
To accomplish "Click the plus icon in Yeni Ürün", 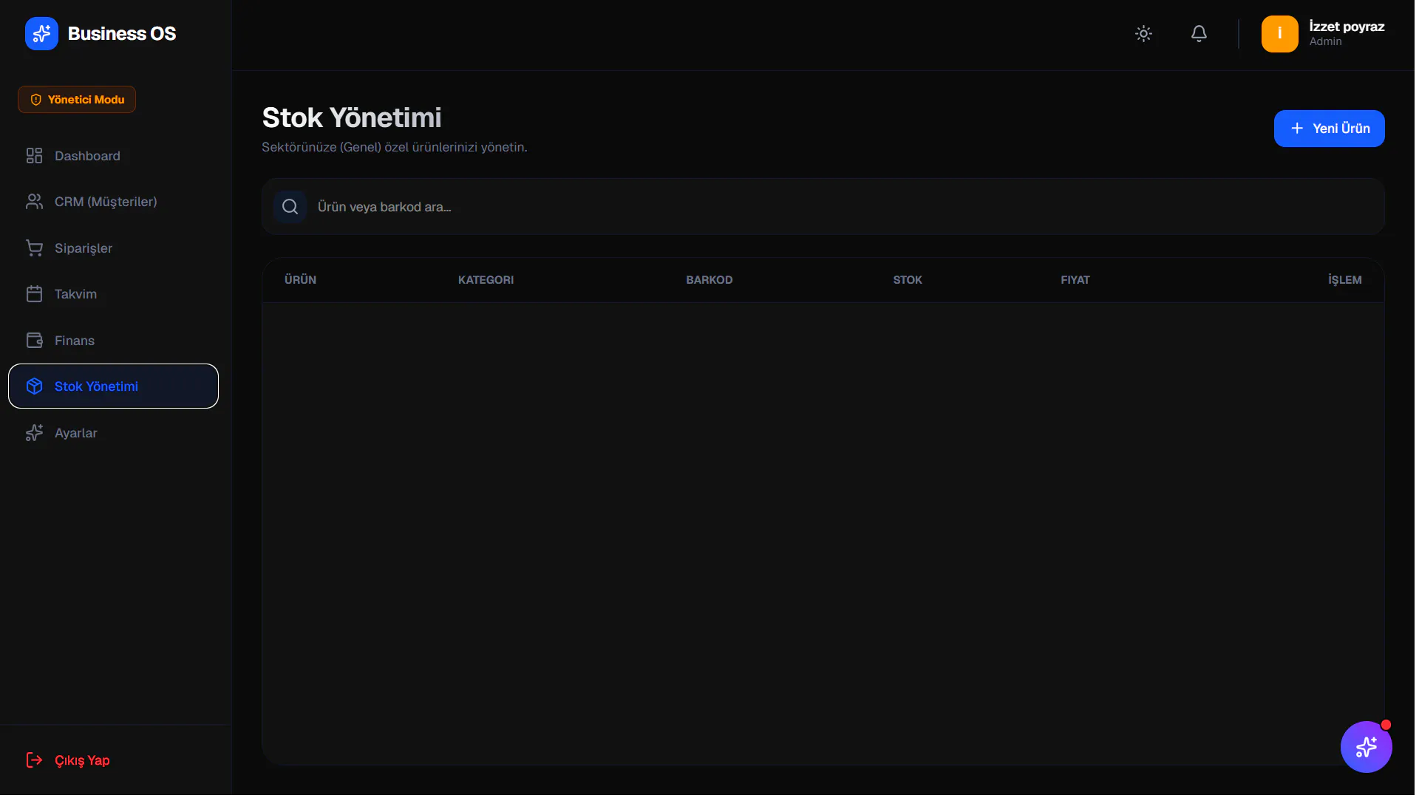I will (x=1296, y=129).
